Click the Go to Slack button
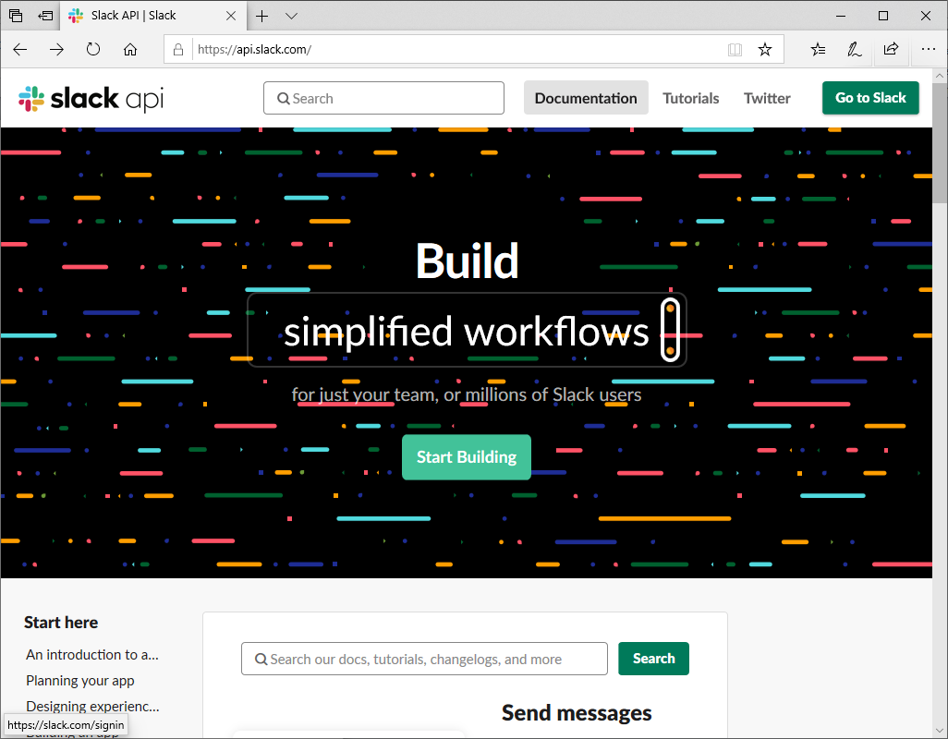 coord(870,98)
